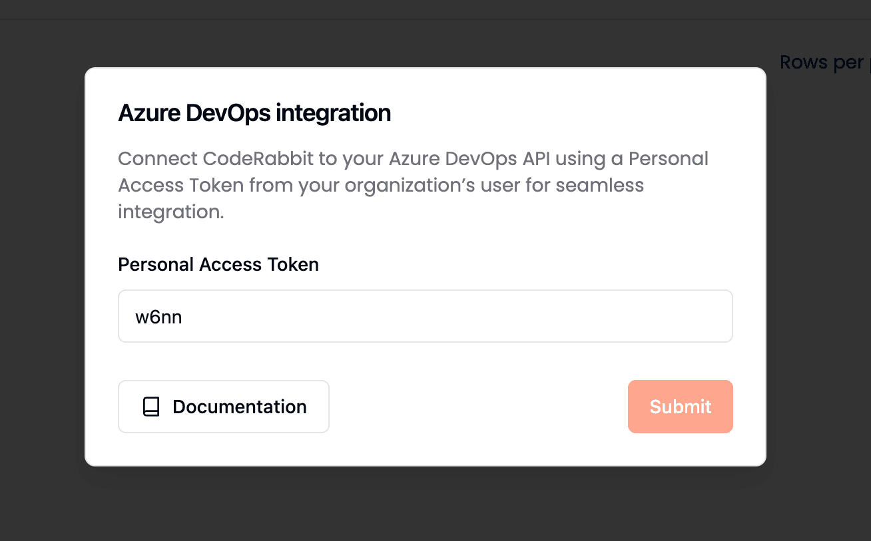
Task: Click the book icon beside Documentation
Action: pos(151,407)
